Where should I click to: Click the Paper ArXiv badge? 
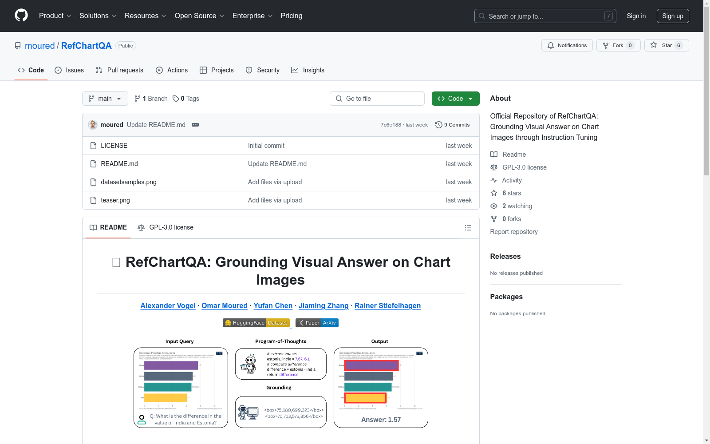pos(317,323)
